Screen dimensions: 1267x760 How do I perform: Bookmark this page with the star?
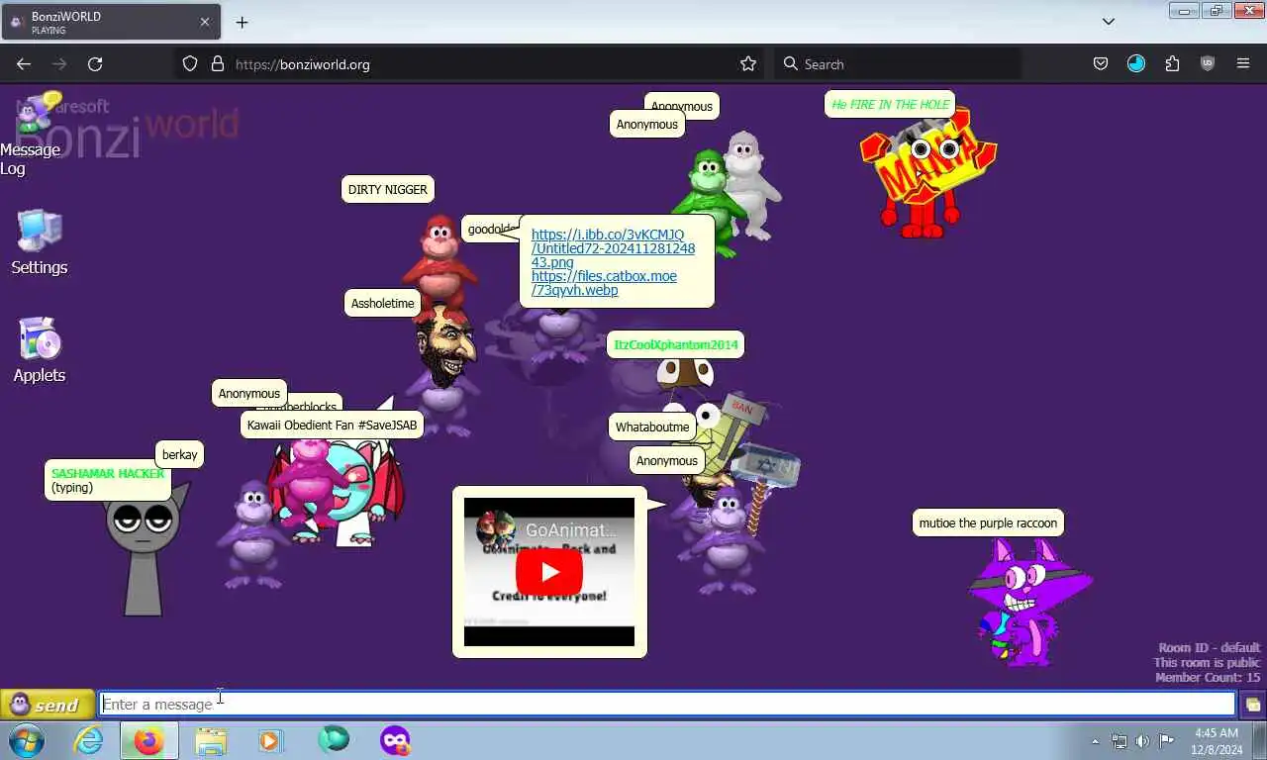pyautogui.click(x=748, y=64)
